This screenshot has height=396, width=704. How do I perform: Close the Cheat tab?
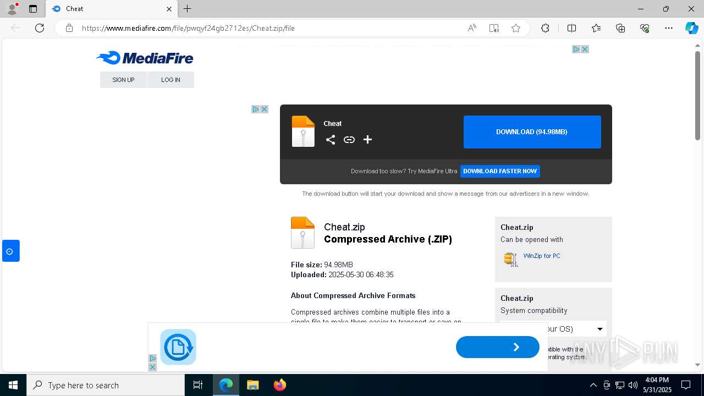(169, 9)
